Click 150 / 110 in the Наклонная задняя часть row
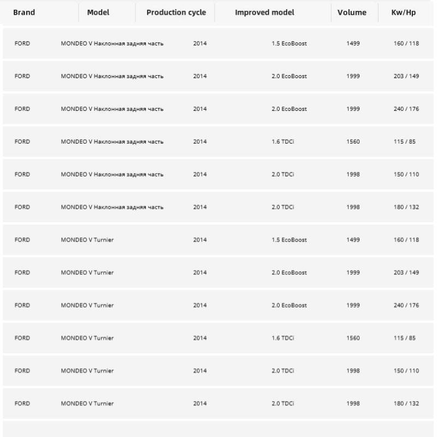 (406, 174)
